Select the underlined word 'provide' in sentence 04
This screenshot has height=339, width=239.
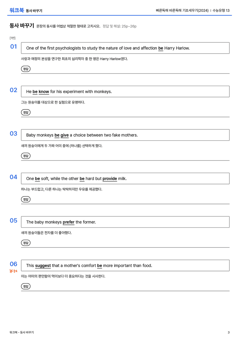click(110, 179)
